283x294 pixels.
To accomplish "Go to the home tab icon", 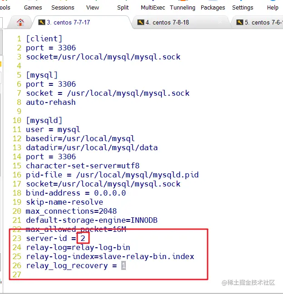I will click(x=20, y=23).
